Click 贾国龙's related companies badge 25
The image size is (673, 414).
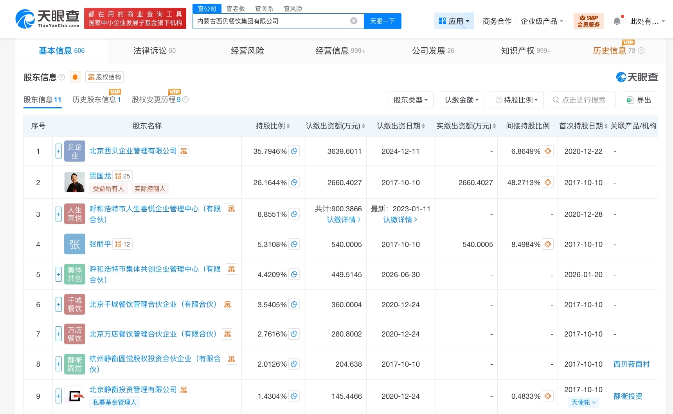click(122, 176)
